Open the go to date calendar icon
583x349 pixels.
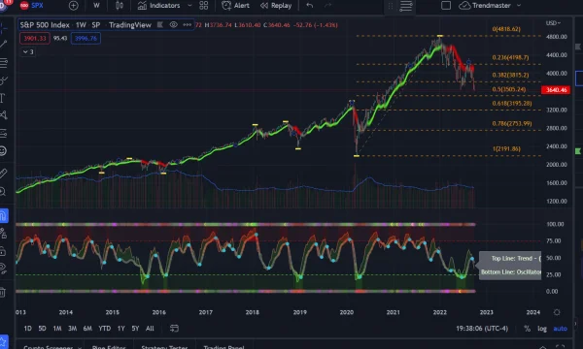(174, 329)
